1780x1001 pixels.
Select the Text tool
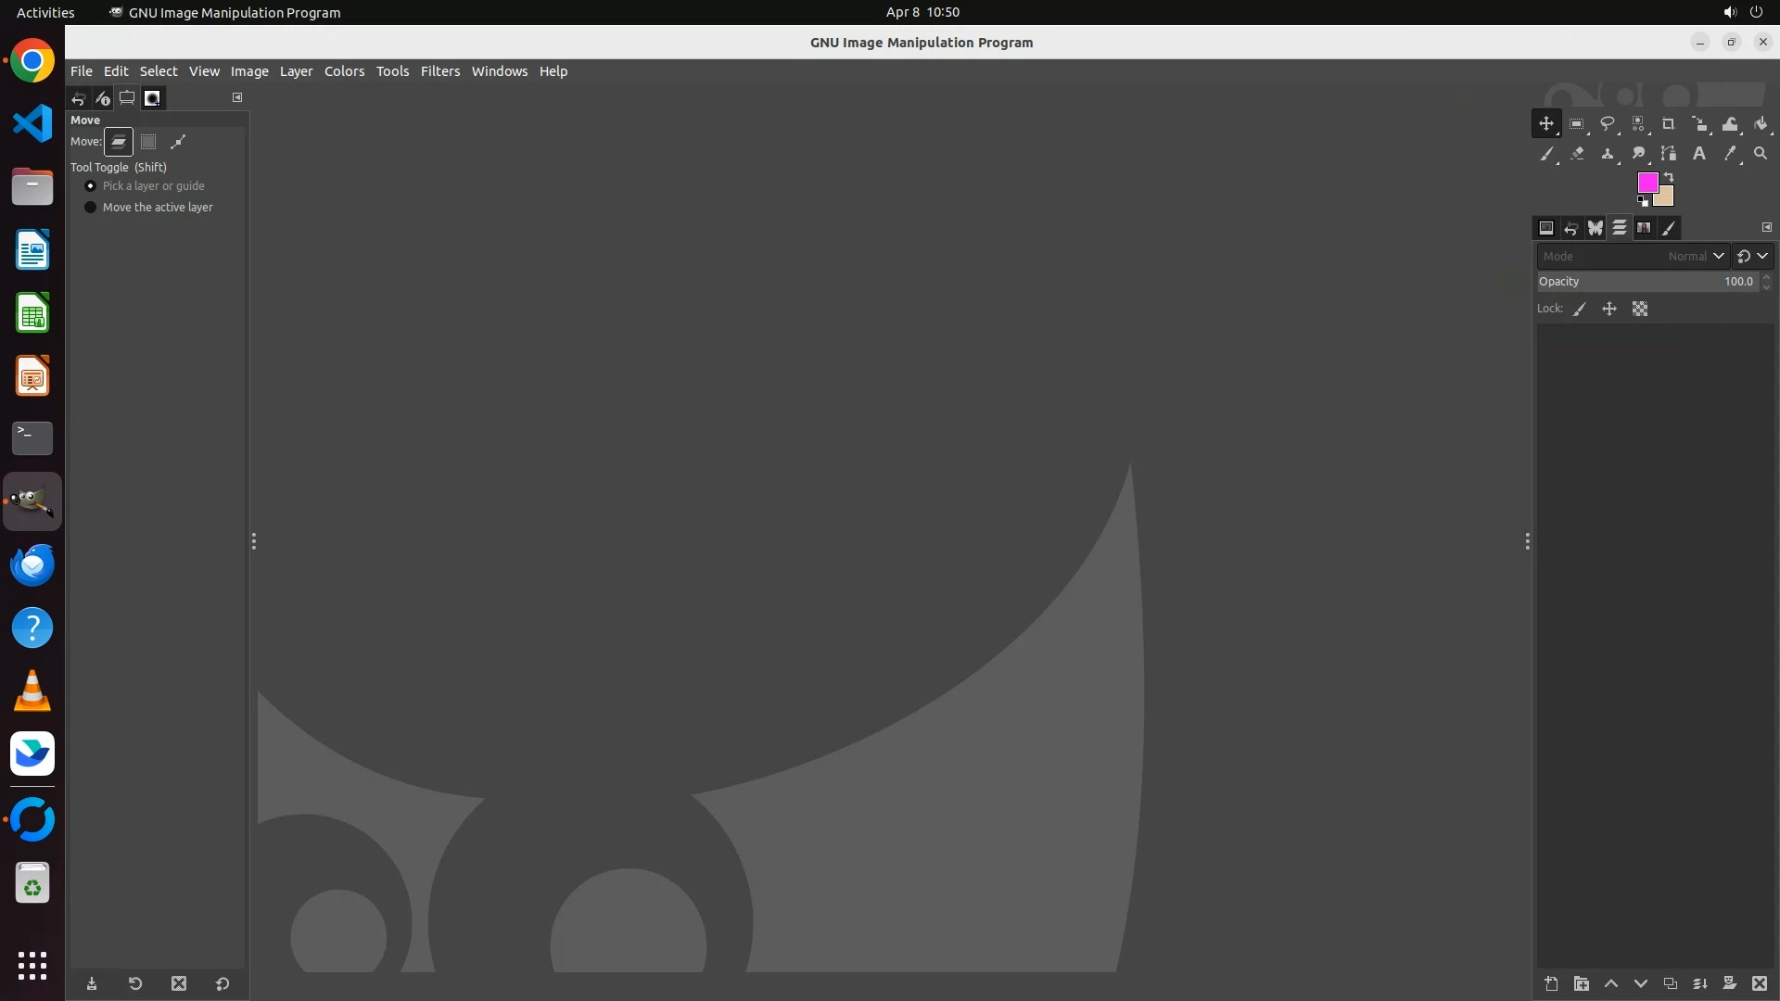1699,154
